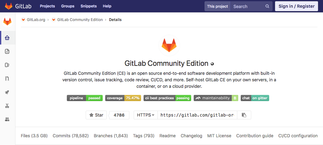This screenshot has height=145, width=323.
Task: Open Tags (793) link
Action: (x=144, y=136)
